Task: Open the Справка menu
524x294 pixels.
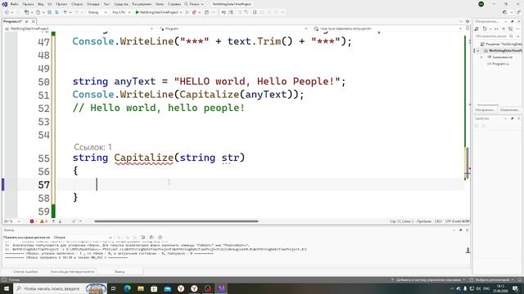Action: coord(174,4)
